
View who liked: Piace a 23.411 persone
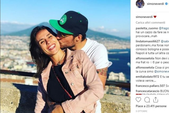coord(151,106)
